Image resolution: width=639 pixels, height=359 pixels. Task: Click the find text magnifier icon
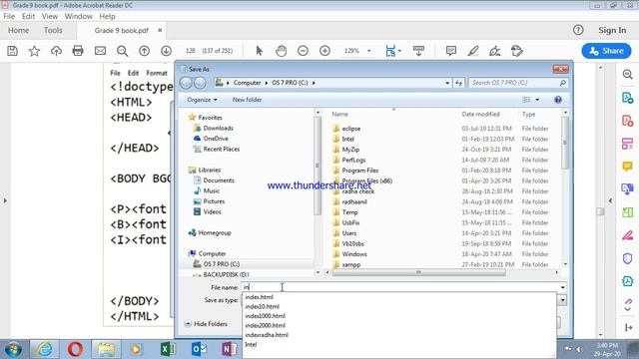coord(122,51)
